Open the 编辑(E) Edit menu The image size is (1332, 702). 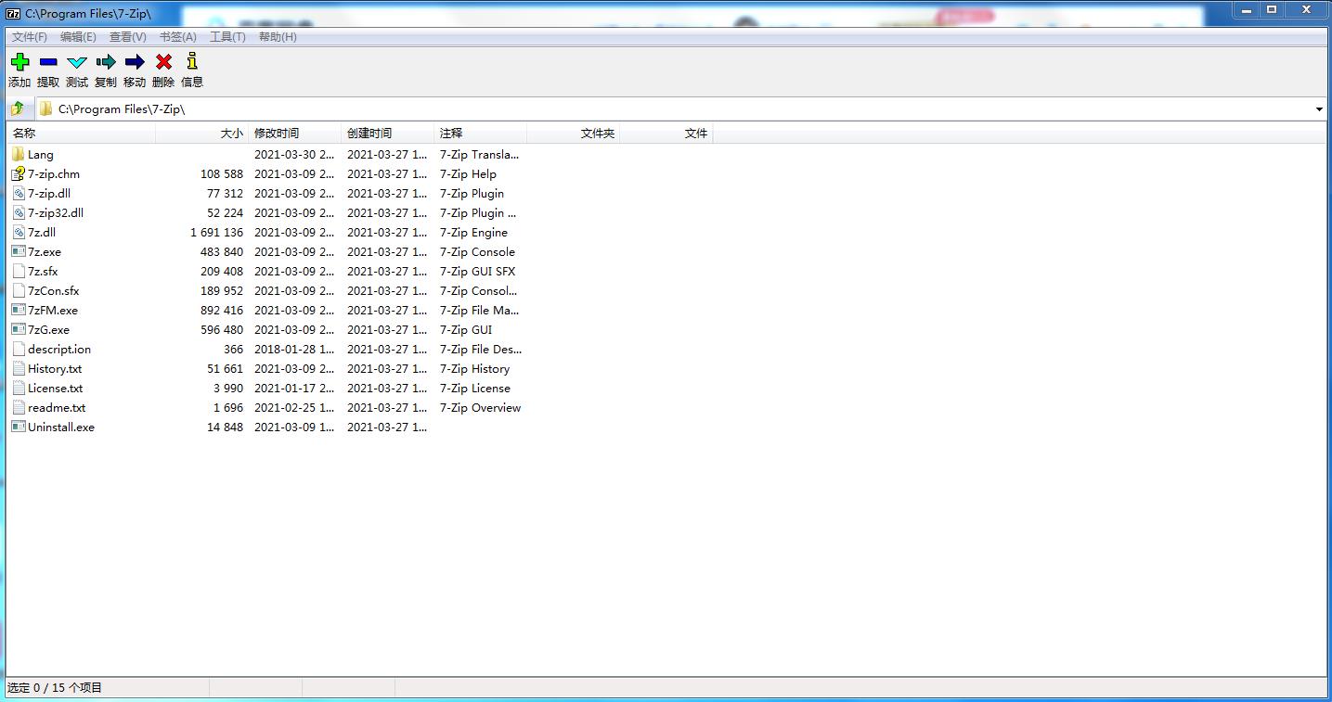[78, 37]
